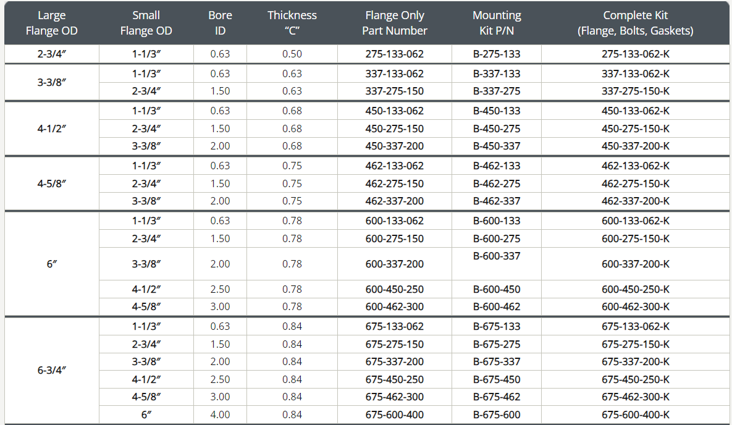732x425 pixels.
Task: Click part number 675-450-250
Action: 395,380
